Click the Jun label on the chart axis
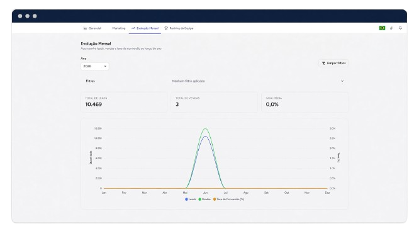Image resolution: width=419 pixels, height=236 pixels. (x=205, y=193)
